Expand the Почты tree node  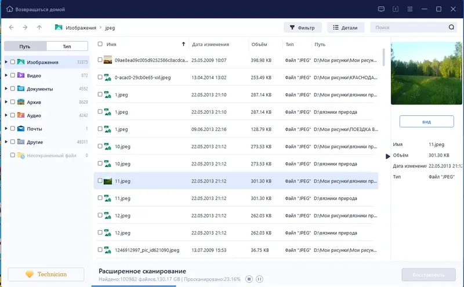pyautogui.click(x=6, y=128)
